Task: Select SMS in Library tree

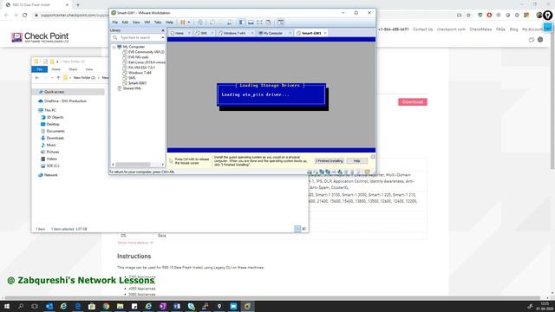Action: click(x=132, y=78)
